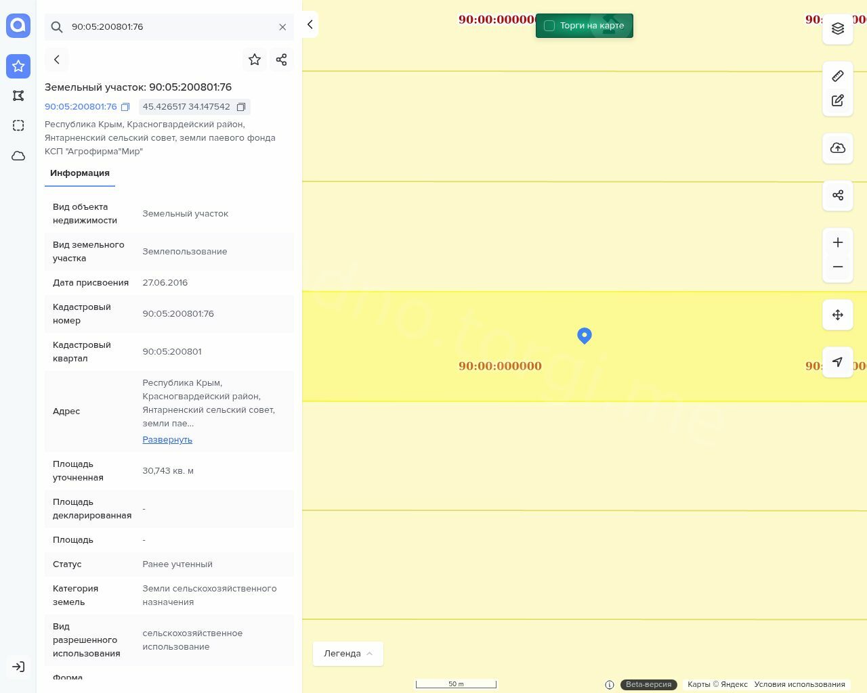
Task: Copy coordinates 45.426517 34.147542
Action: click(240, 107)
